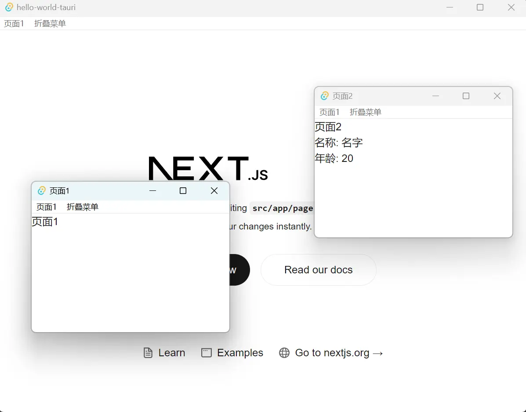Click the Tauri app icon in hello-world-tauri title bar
Viewport: 526px width, 412px height.
pos(9,7)
